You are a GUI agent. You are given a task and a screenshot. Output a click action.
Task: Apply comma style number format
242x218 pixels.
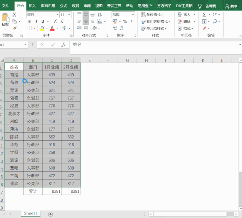[132, 21]
